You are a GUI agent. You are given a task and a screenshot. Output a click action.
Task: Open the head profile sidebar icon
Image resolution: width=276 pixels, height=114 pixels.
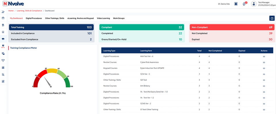coord(3,25)
